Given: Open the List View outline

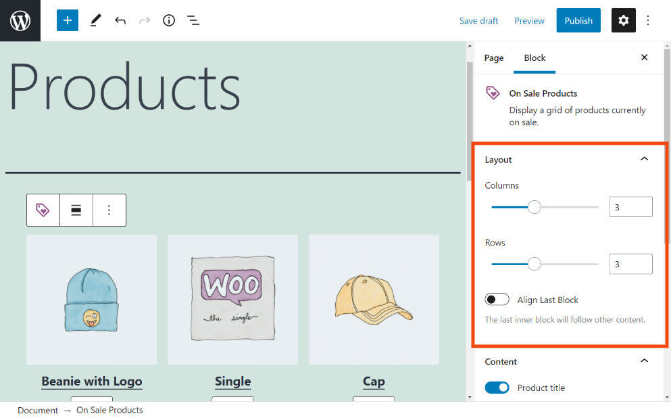Looking at the screenshot, I should (193, 20).
